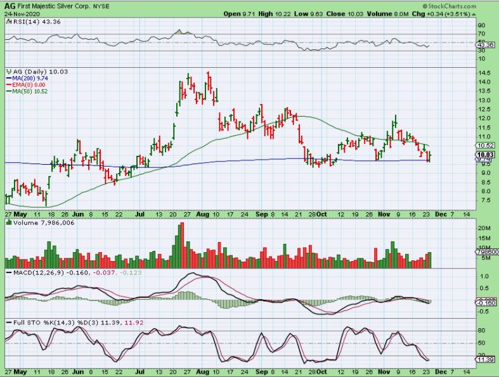499x377 pixels.
Task: Click the RSI(14) 43.36 indicator label
Action: 37,22
